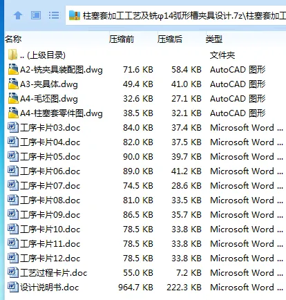
Task: Switch to list view mode
Action: pos(54,15)
